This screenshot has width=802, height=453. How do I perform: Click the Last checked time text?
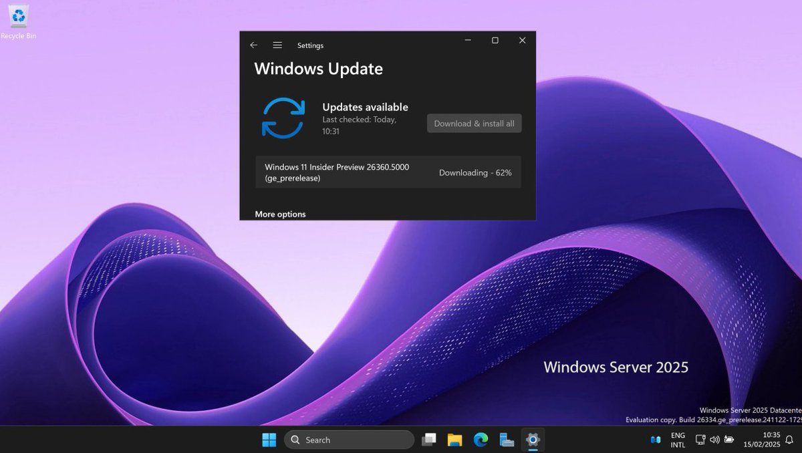[360, 126]
